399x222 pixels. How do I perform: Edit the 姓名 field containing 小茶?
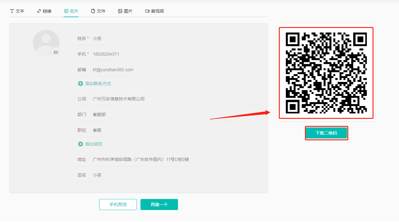point(177,39)
